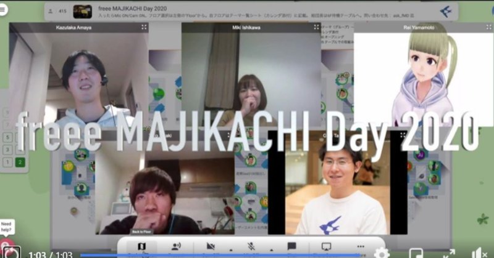Open video player settings gear
Image resolution: width=494 pixels, height=258 pixels.
[x=382, y=253]
